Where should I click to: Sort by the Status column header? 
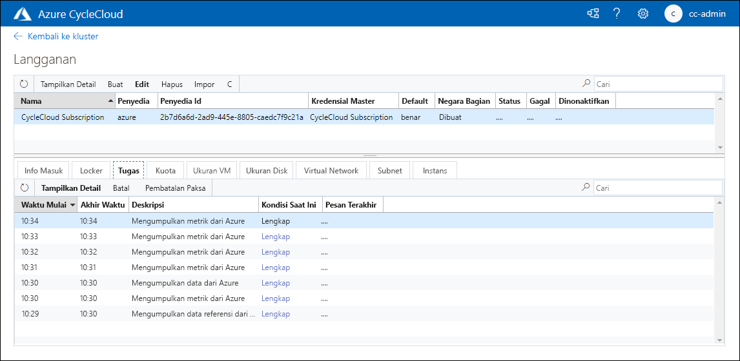(511, 101)
